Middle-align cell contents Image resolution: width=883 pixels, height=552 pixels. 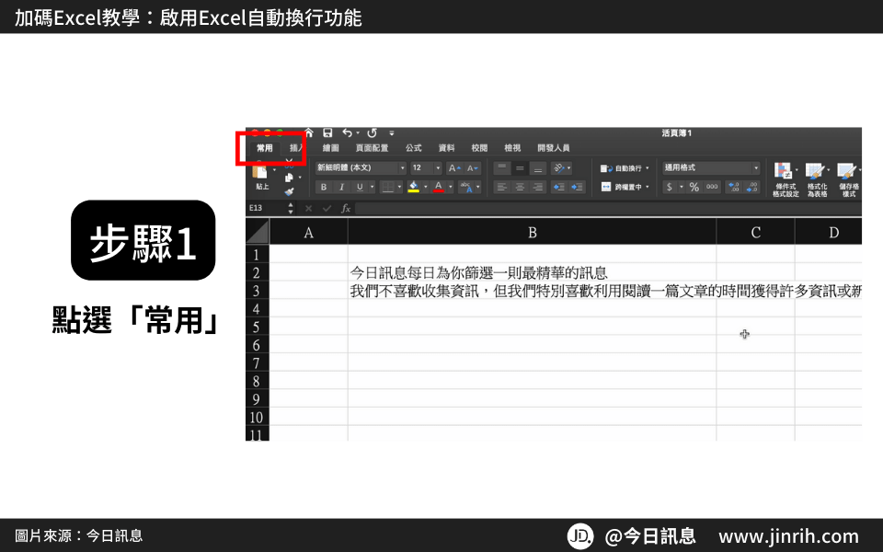tap(520, 167)
